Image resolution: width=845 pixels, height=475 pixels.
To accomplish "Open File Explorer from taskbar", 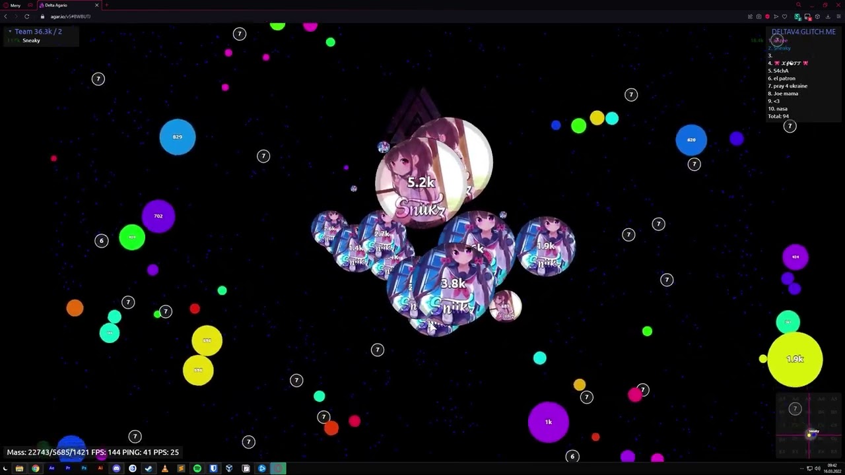I will pyautogui.click(x=19, y=468).
